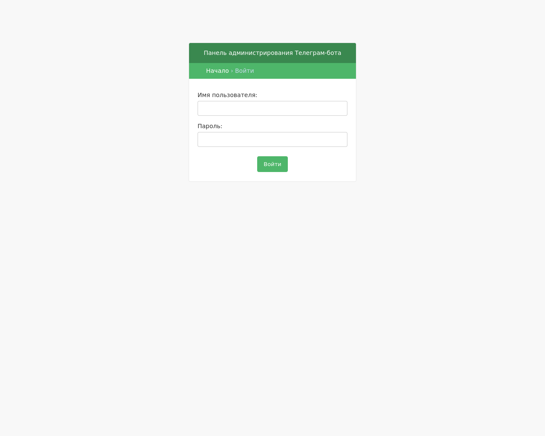This screenshot has width=545, height=436.
Task: Focus the Пароль input field
Action: [272, 139]
